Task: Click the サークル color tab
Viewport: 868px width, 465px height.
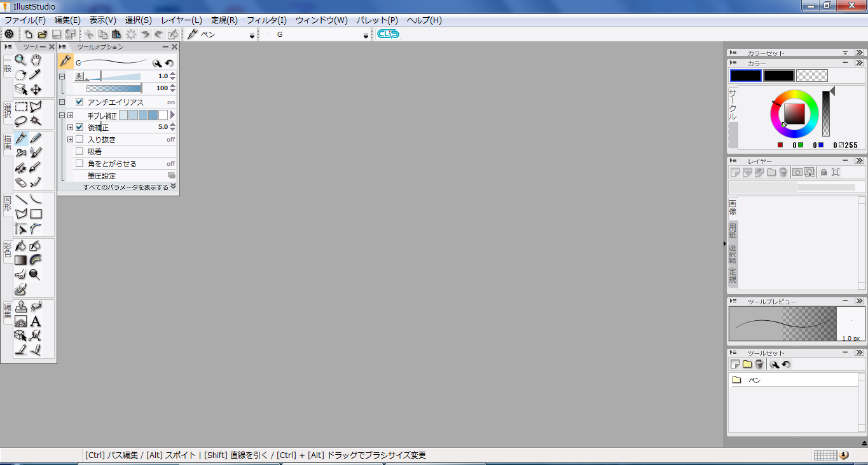Action: (733, 104)
